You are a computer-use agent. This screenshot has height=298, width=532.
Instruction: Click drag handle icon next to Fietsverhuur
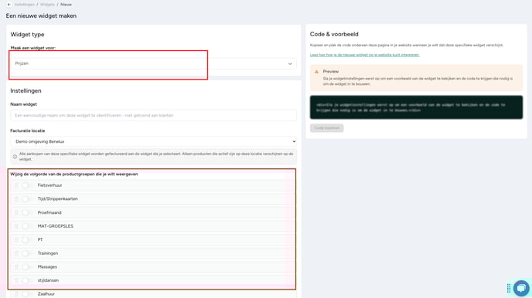pos(16,185)
